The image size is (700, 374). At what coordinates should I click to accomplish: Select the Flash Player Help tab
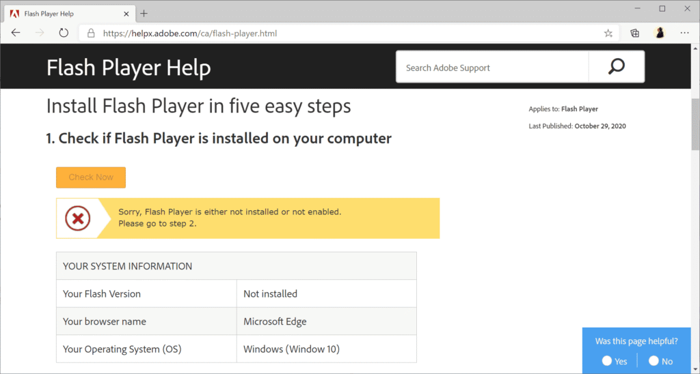69,14
